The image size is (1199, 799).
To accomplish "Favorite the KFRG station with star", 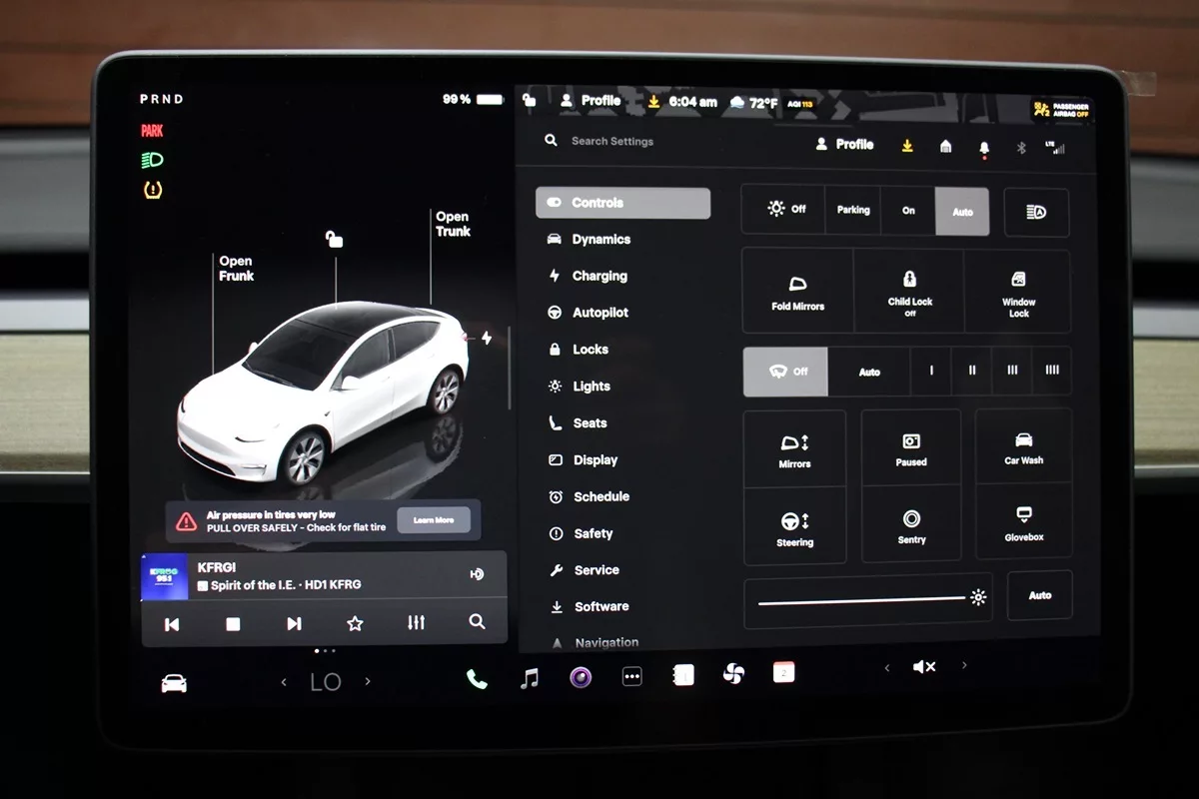I will (355, 623).
